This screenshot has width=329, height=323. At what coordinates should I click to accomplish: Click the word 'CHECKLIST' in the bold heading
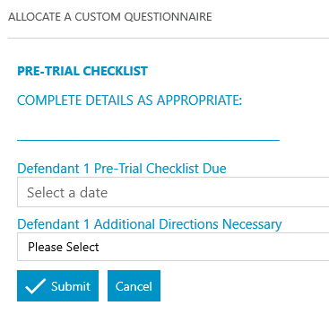116,71
